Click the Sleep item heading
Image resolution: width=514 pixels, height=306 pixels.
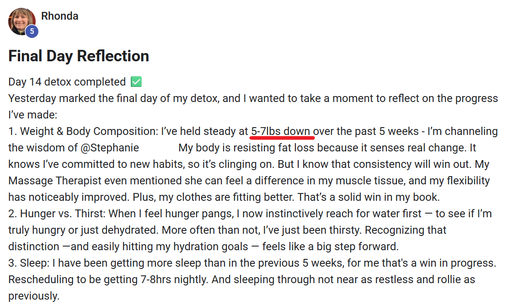coord(31,263)
